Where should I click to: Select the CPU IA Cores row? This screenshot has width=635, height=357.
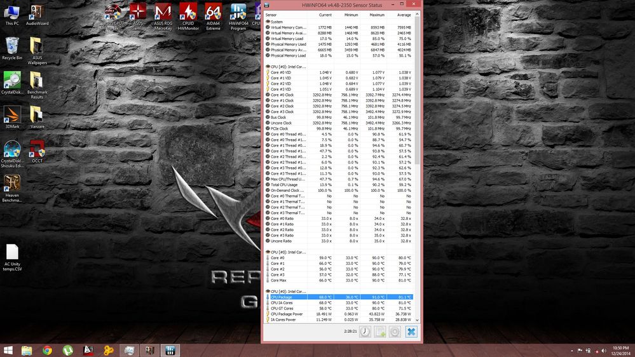339,303
